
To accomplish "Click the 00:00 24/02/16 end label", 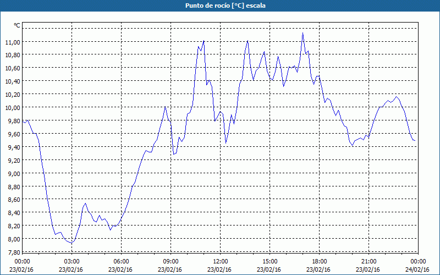I will point(417,266).
